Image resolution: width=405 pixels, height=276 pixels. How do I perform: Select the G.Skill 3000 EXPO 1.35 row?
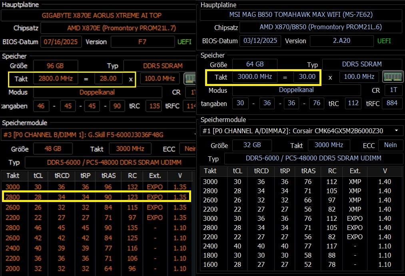click(x=97, y=187)
